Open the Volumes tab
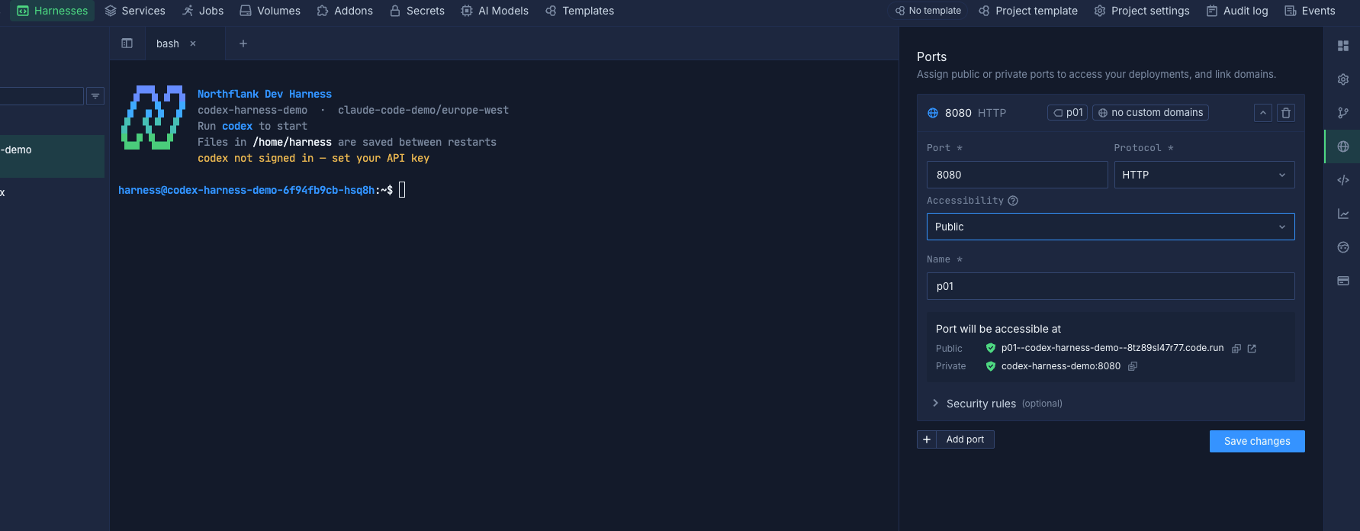 [270, 11]
